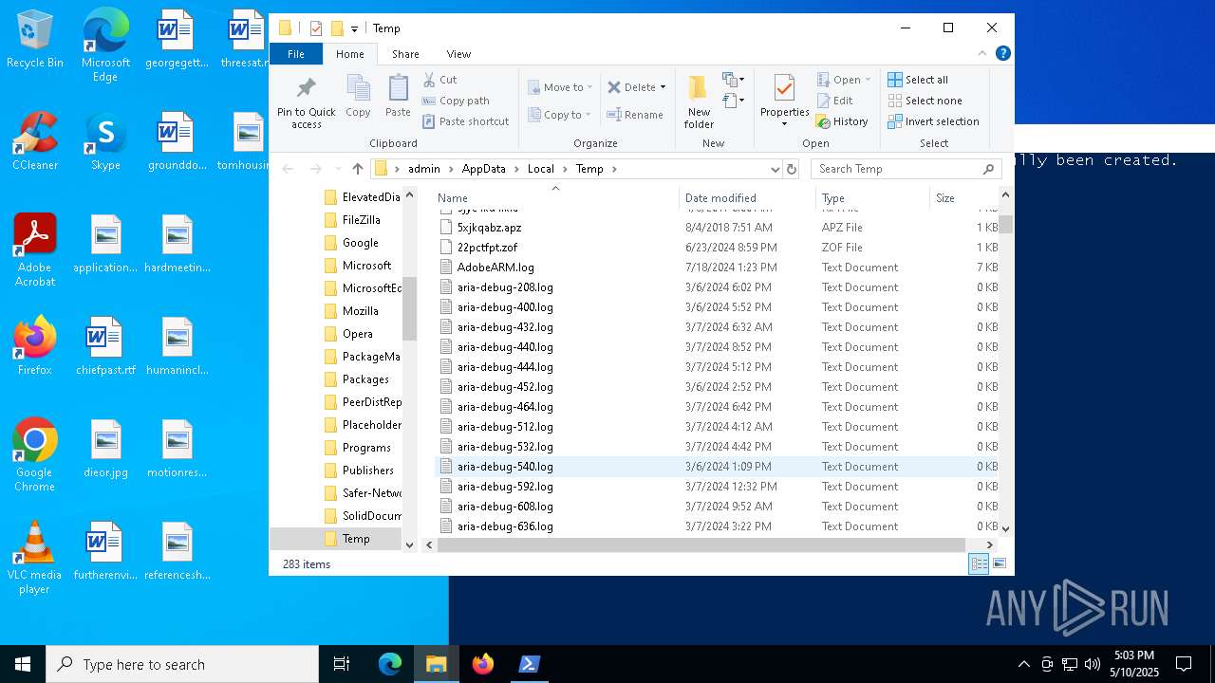The image size is (1215, 683).
Task: Click Paste shortcut in ribbon
Action: tap(465, 121)
